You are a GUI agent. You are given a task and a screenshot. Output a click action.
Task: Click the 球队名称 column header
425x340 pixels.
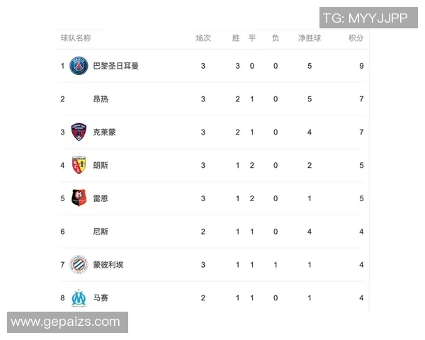coord(76,38)
